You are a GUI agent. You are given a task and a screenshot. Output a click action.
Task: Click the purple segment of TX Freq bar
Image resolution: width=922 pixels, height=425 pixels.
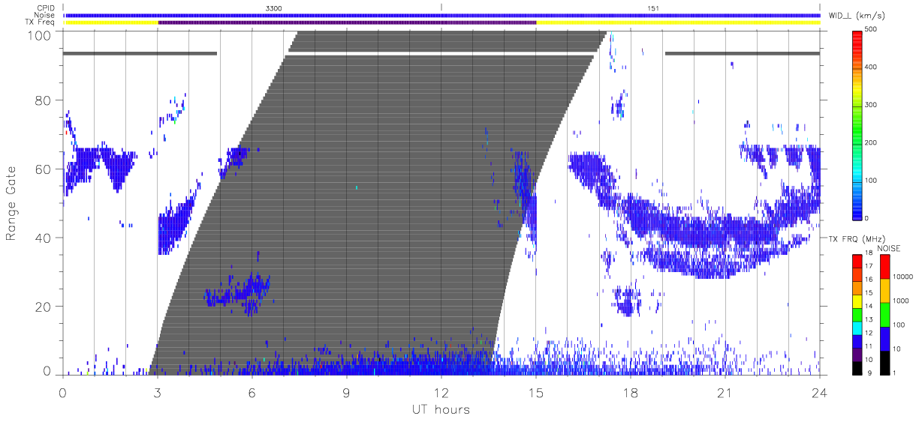click(347, 22)
